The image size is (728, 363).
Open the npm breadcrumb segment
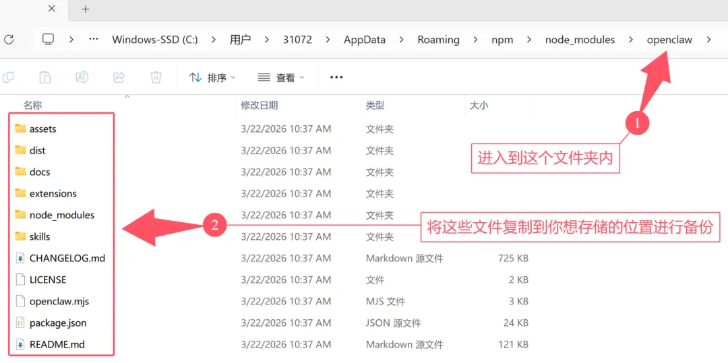(502, 40)
